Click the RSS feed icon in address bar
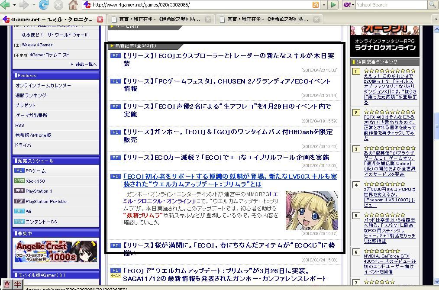 click(x=315, y=5)
